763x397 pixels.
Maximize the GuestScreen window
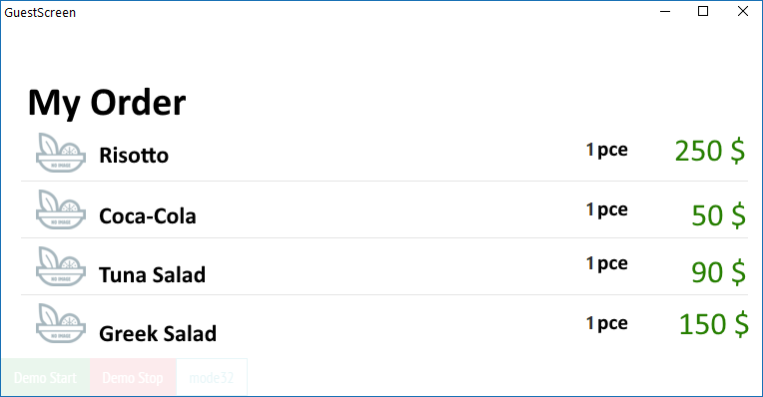(x=703, y=11)
